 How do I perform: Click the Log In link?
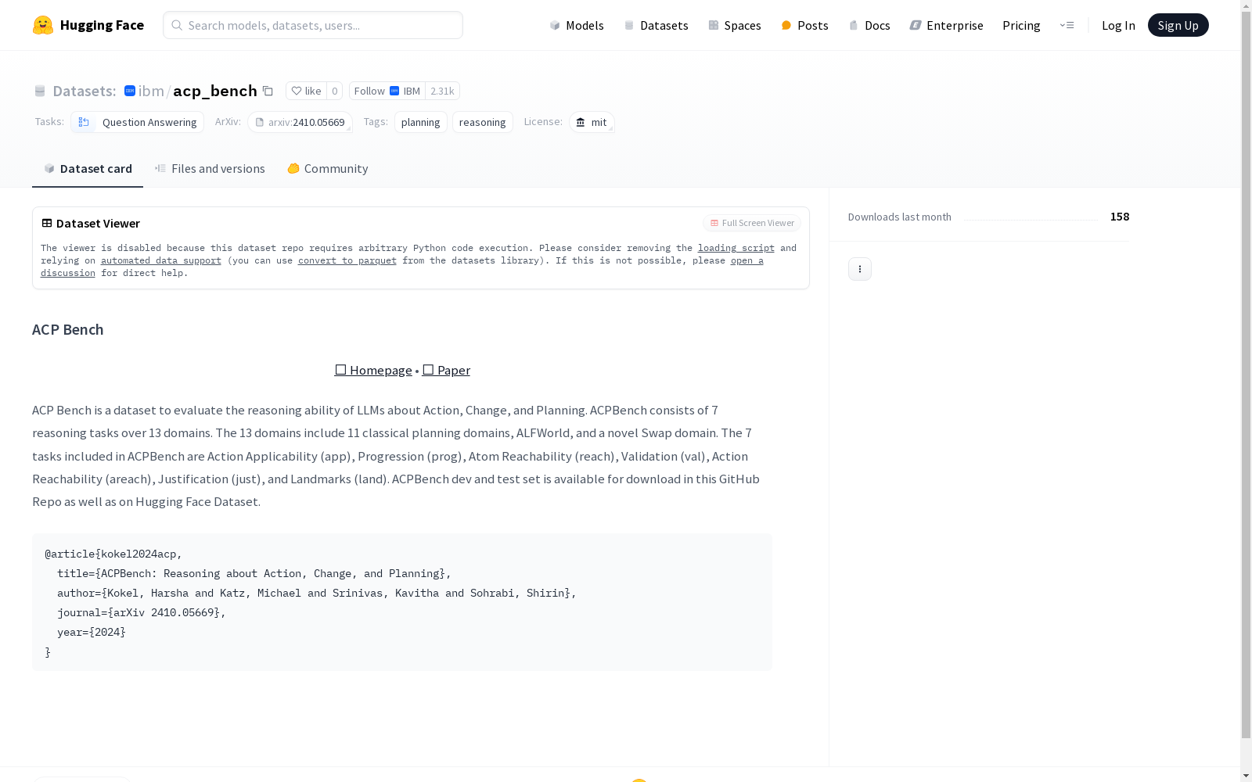[1118, 25]
